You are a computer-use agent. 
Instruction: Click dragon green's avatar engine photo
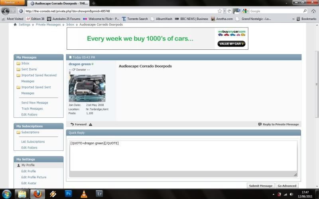(x=87, y=88)
